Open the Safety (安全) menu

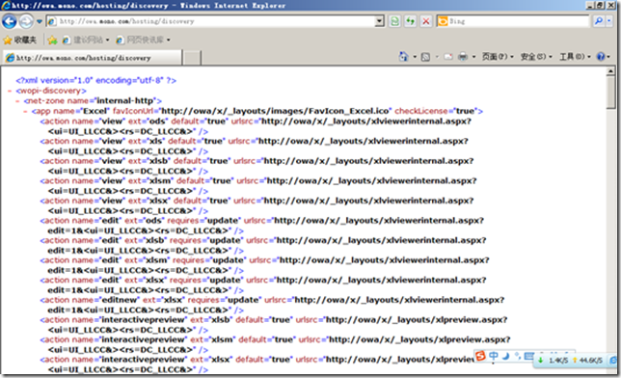pos(536,57)
